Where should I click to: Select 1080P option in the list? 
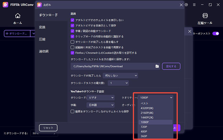(155, 122)
